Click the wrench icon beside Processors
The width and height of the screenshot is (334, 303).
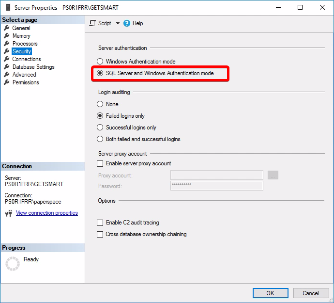[x=7, y=44]
